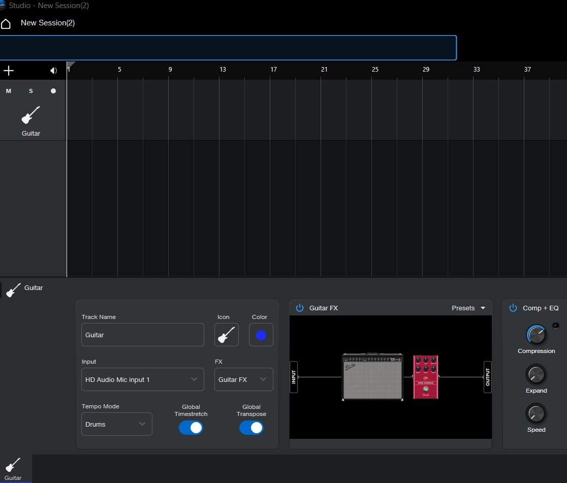Open the blue track color swatch

tap(261, 335)
